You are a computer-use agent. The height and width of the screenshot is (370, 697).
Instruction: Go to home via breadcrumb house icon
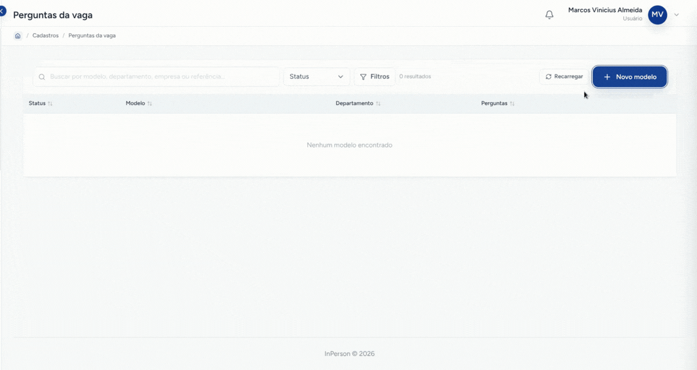pos(18,35)
